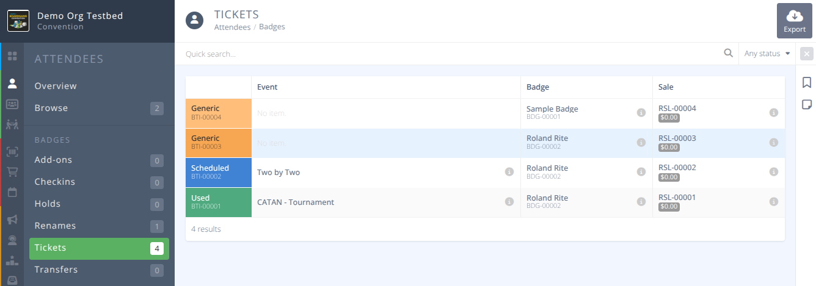816x286 pixels.
Task: Click the orange Generic BTI-00003 status cell
Action: [x=218, y=143]
